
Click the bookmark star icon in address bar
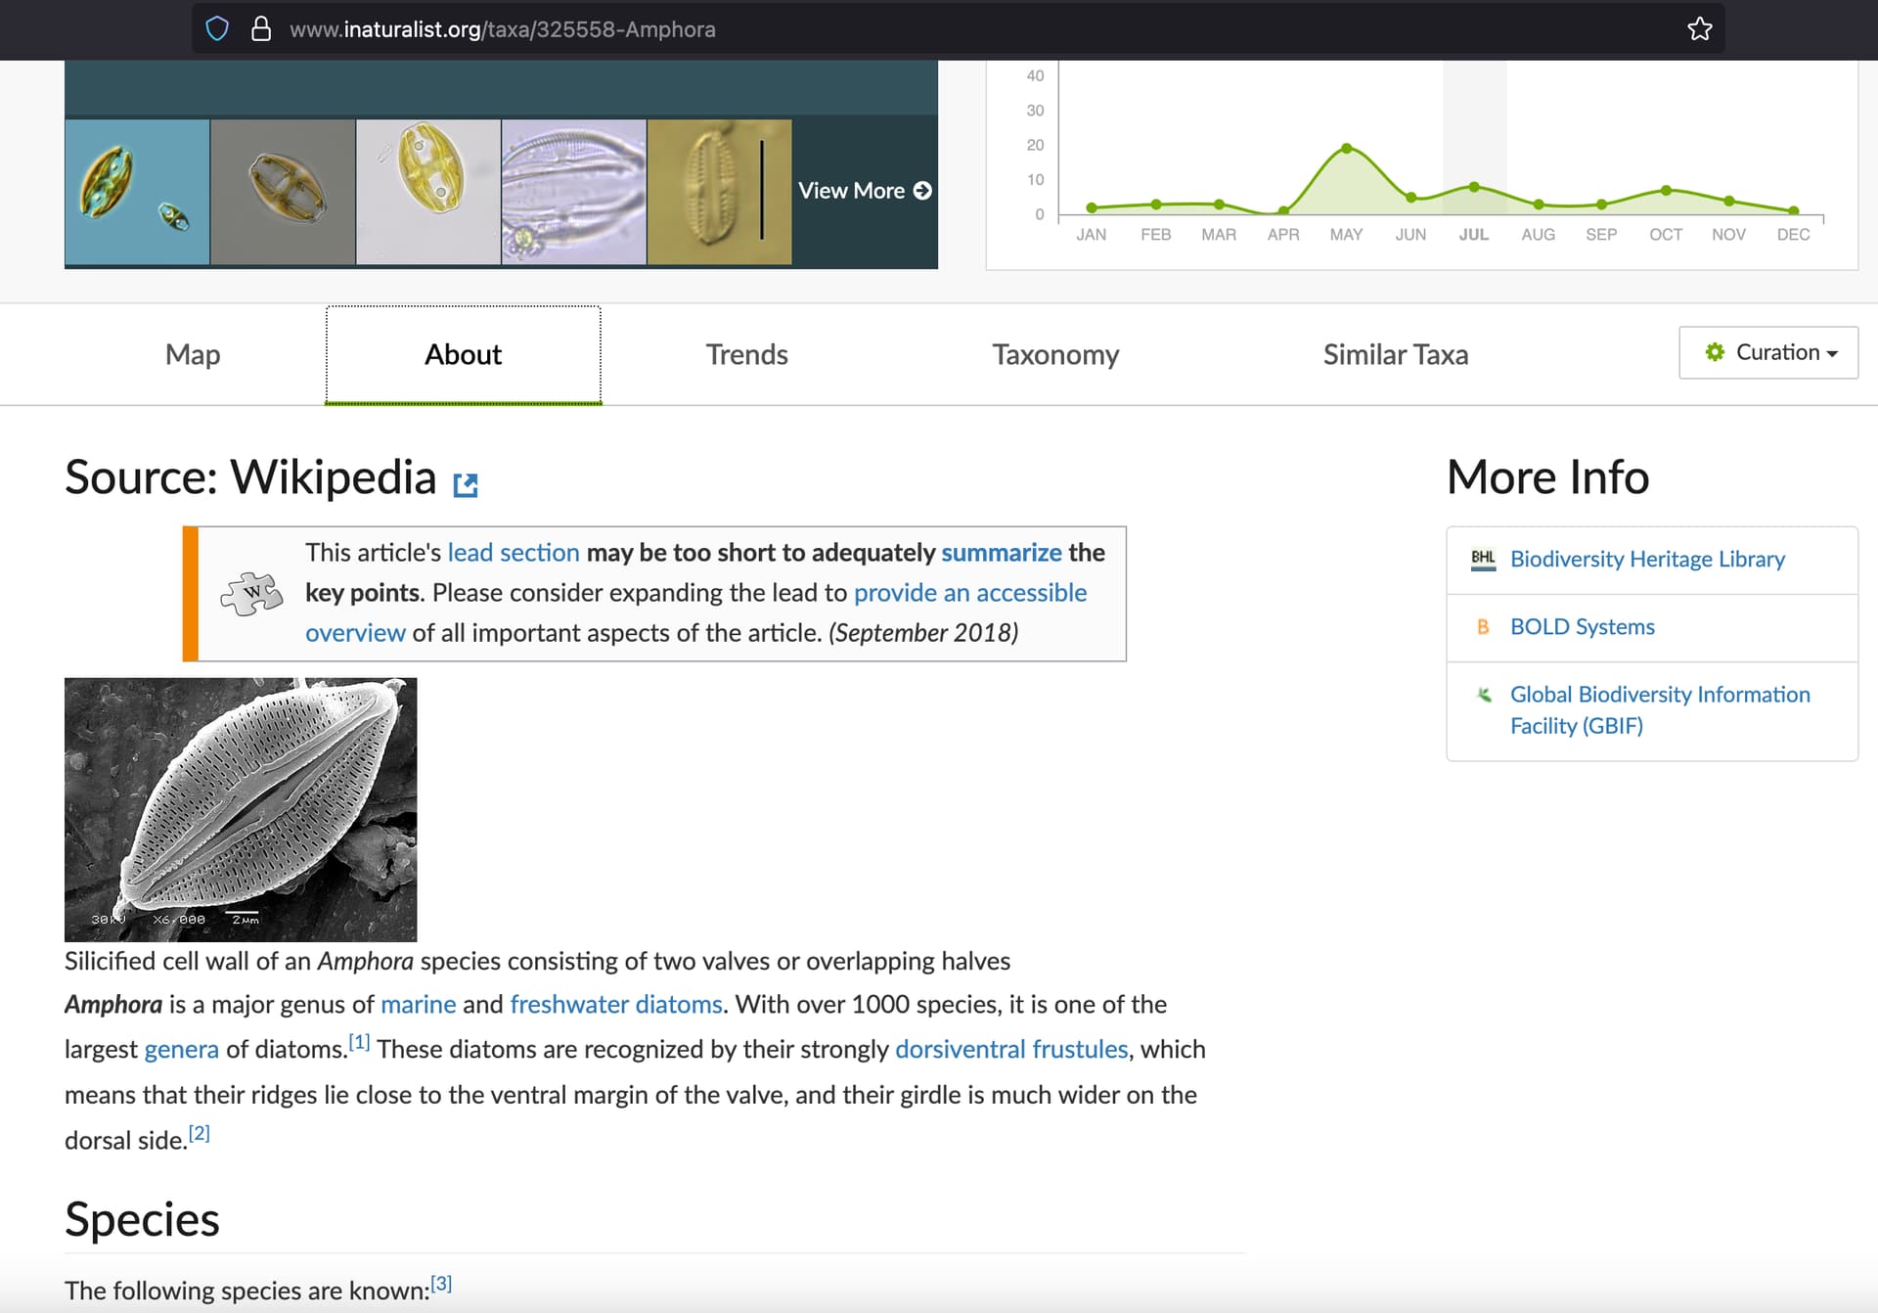pos(1699,29)
